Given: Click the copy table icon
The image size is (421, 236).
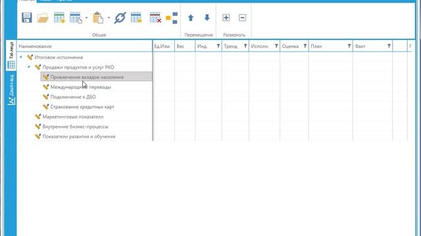Looking at the screenshot, I should click(x=76, y=18).
